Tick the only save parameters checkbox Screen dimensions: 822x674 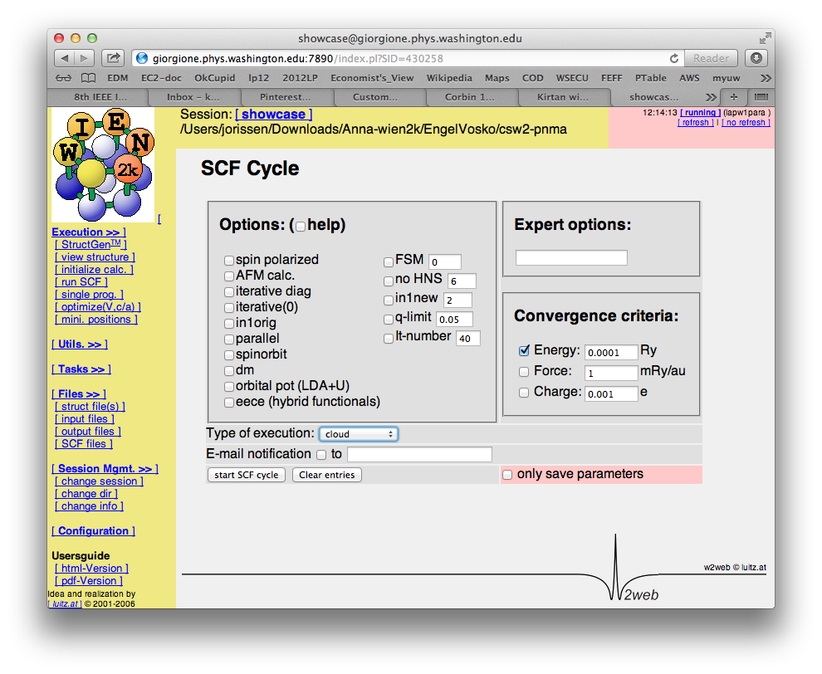click(507, 475)
